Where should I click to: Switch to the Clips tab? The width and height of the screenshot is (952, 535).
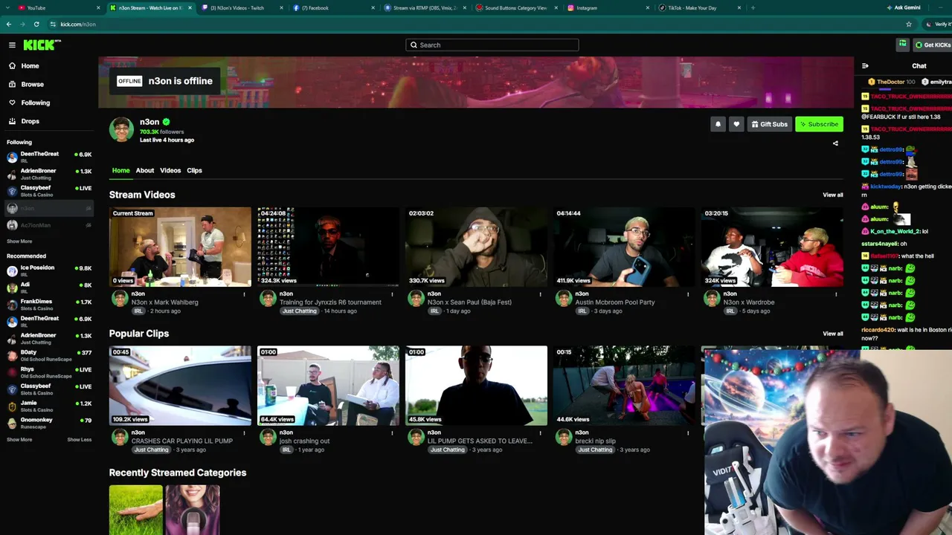194,171
